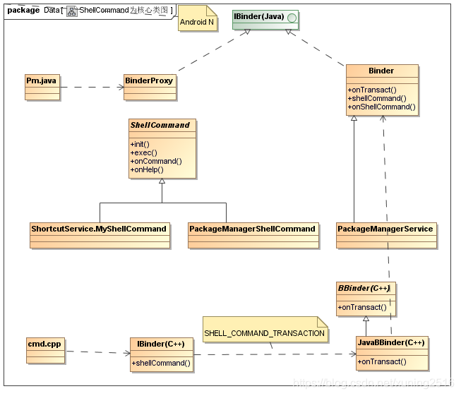461x396 pixels.
Task: Select the ShortcutService.MyShellCommand class box
Action: (x=100, y=236)
